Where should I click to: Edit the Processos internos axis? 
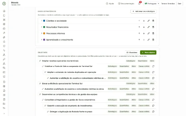(148, 33)
